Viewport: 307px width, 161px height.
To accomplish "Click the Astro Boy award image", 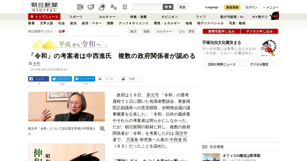I will pos(268,48).
